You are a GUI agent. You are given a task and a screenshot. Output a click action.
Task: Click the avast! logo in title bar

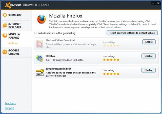click(13, 5)
